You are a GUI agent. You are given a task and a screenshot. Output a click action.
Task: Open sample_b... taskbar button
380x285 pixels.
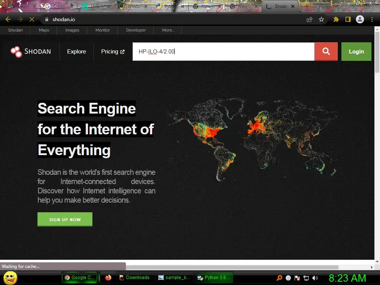point(174,278)
